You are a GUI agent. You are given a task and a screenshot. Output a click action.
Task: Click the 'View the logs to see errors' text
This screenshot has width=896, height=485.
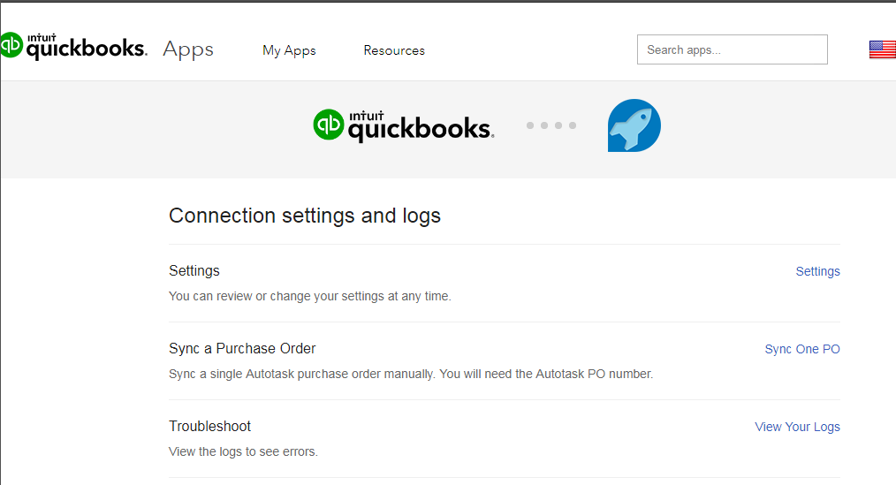tap(243, 451)
